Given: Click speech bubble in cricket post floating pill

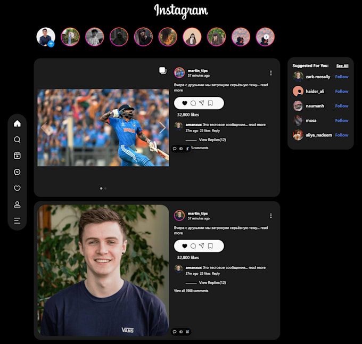Looking at the screenshot, I should [175, 149].
